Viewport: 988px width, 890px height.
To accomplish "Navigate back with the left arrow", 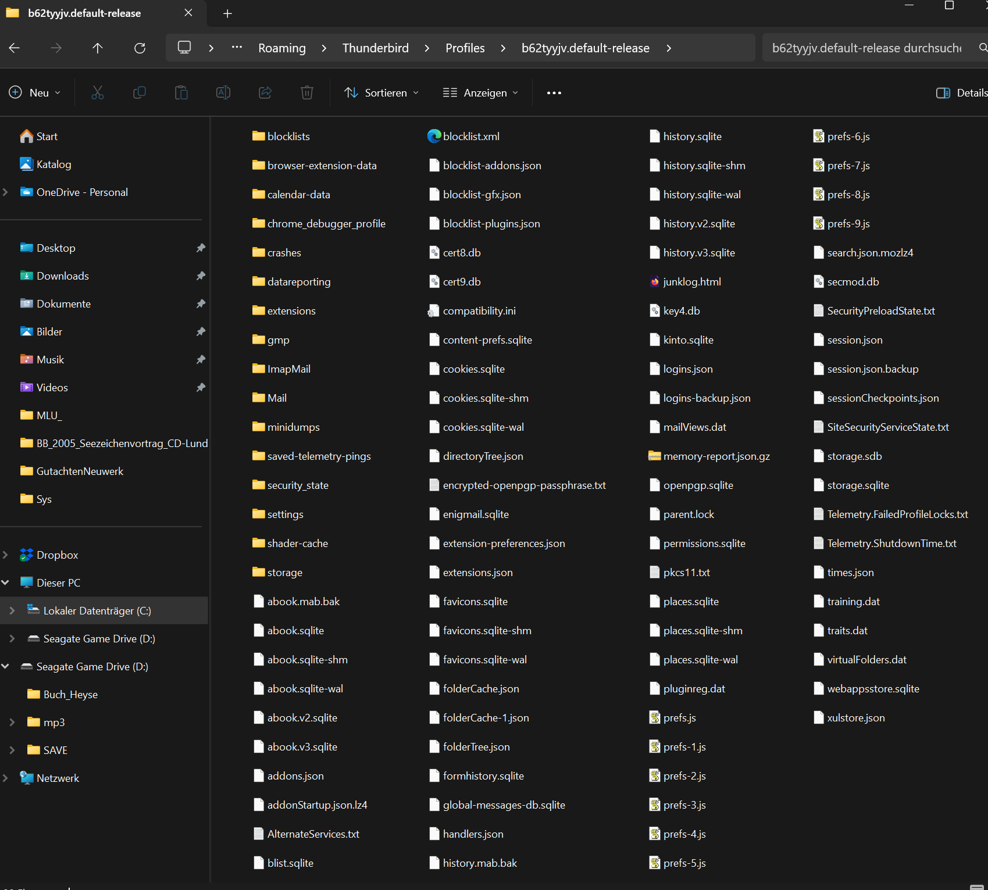I will [15, 48].
